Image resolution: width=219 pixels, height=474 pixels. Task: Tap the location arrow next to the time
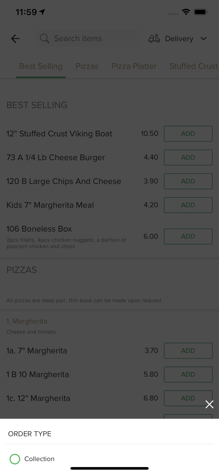tap(42, 11)
